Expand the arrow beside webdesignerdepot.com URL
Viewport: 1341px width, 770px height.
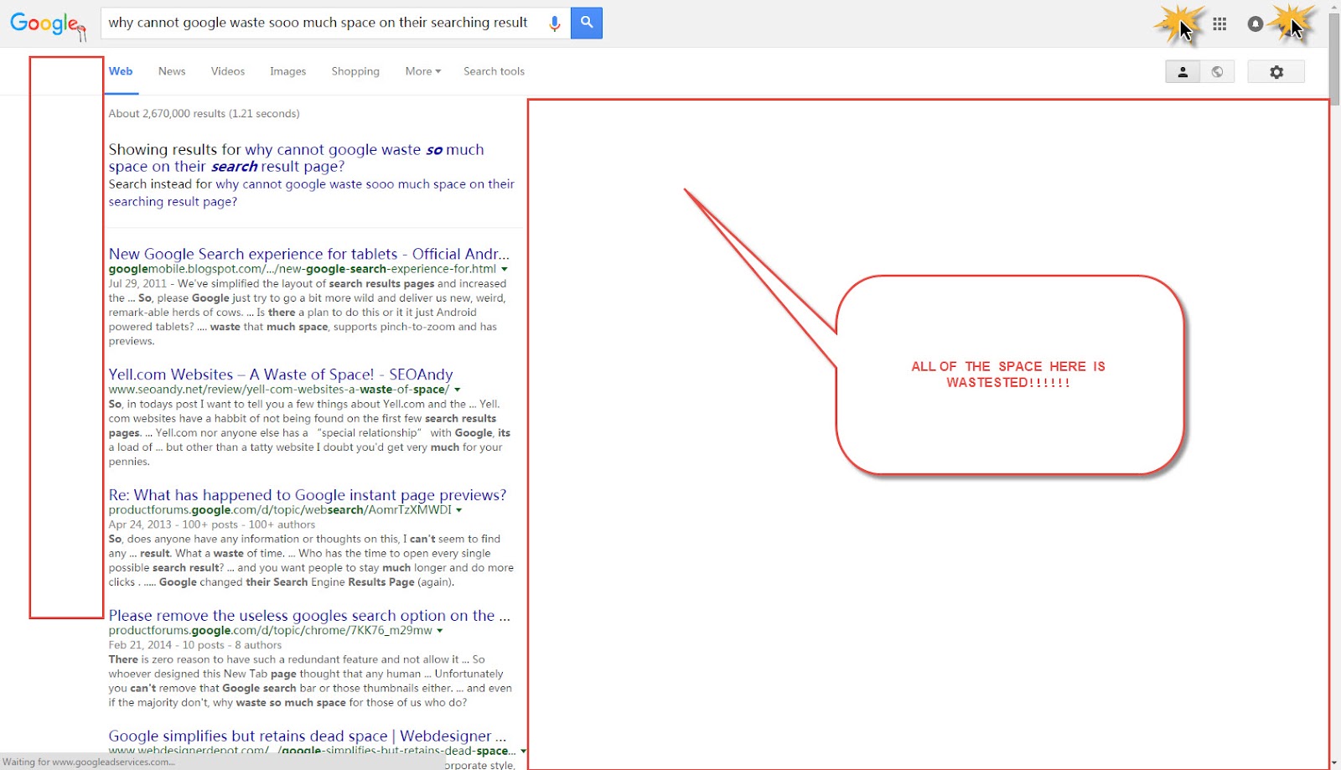[523, 752]
